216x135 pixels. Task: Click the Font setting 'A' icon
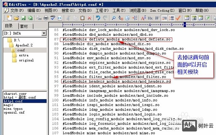click(143, 18)
